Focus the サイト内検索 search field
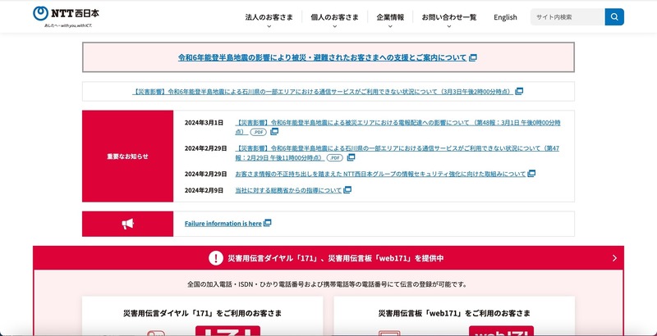This screenshot has width=657, height=336. point(567,17)
